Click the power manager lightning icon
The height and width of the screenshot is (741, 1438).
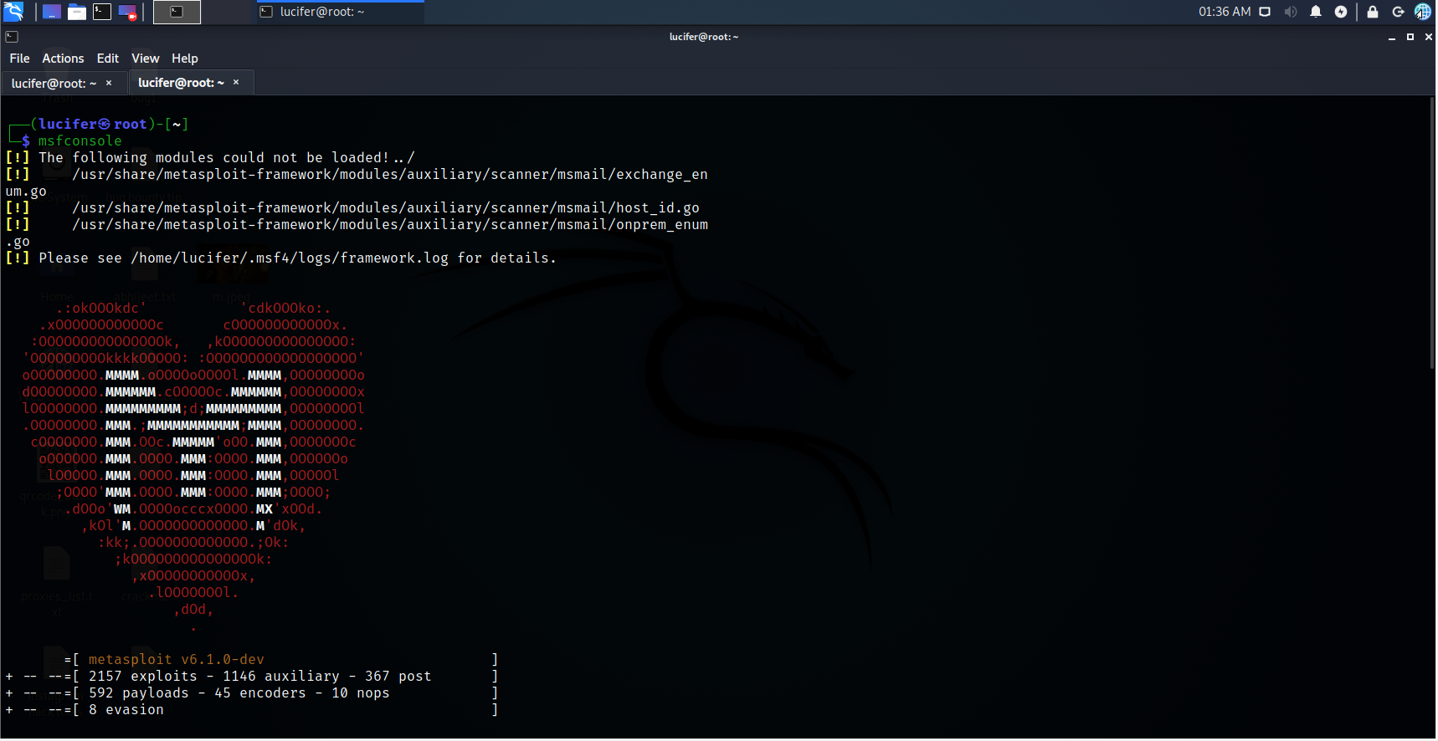click(x=1341, y=12)
